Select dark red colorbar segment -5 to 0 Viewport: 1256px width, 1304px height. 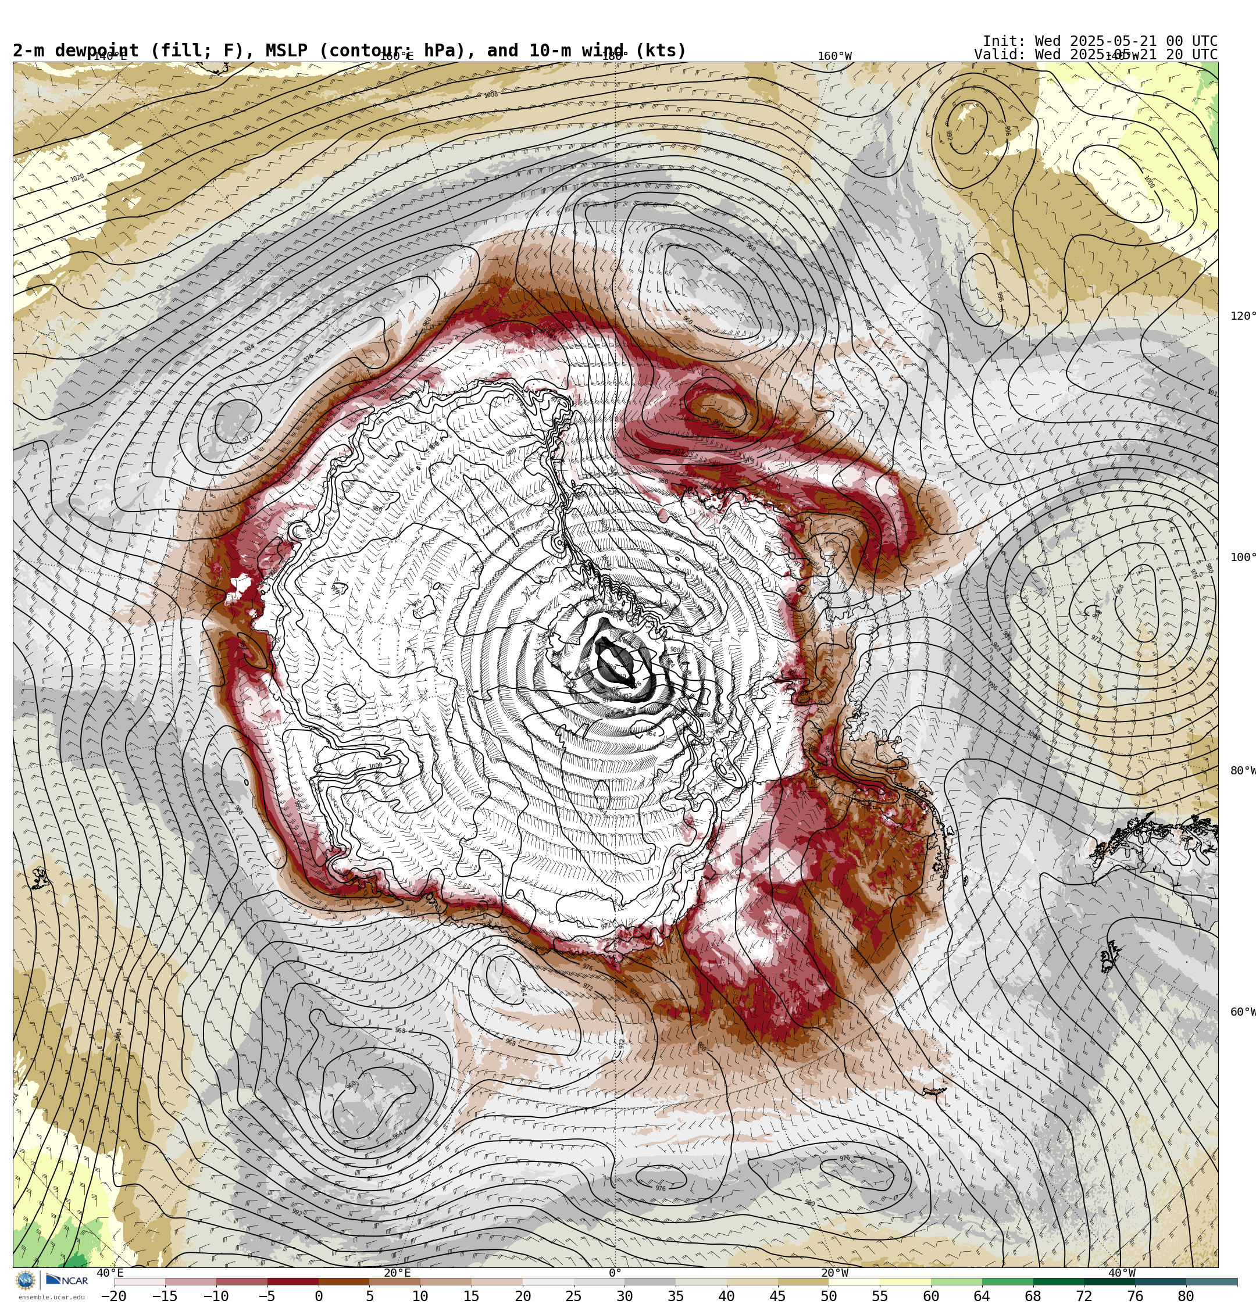(x=293, y=1281)
